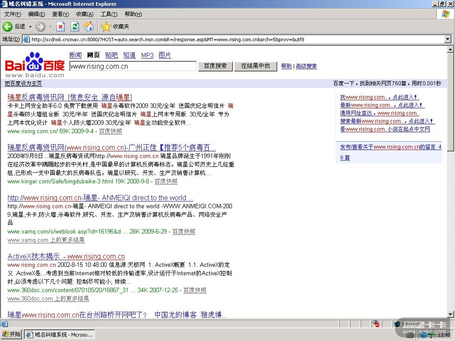Open the 工具(T) menu
The height and width of the screenshot is (341, 455).
(109, 14)
